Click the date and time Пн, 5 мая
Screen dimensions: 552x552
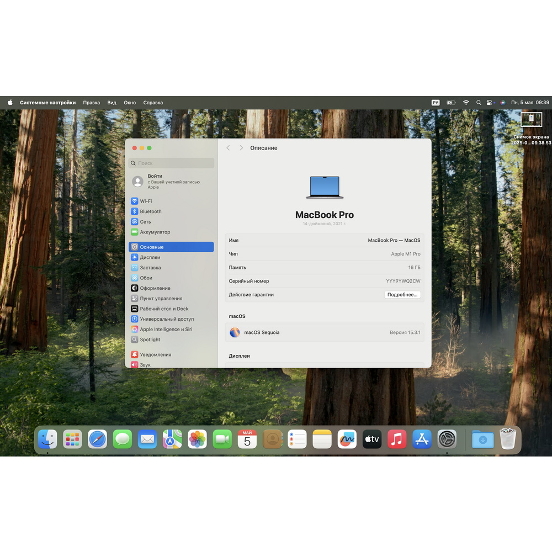(x=530, y=103)
